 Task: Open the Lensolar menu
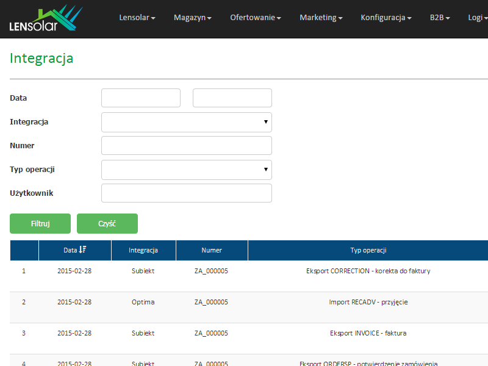pos(137,18)
